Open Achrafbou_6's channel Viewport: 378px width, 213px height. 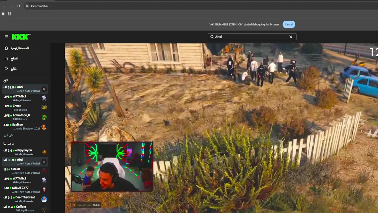[x=25, y=117]
